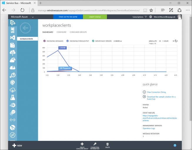Open the Visual Studio Online sidebar icon

[12, 38]
